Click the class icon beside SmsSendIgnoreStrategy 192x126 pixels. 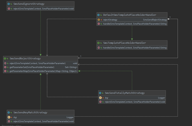pyautogui.click(x=9, y=4)
